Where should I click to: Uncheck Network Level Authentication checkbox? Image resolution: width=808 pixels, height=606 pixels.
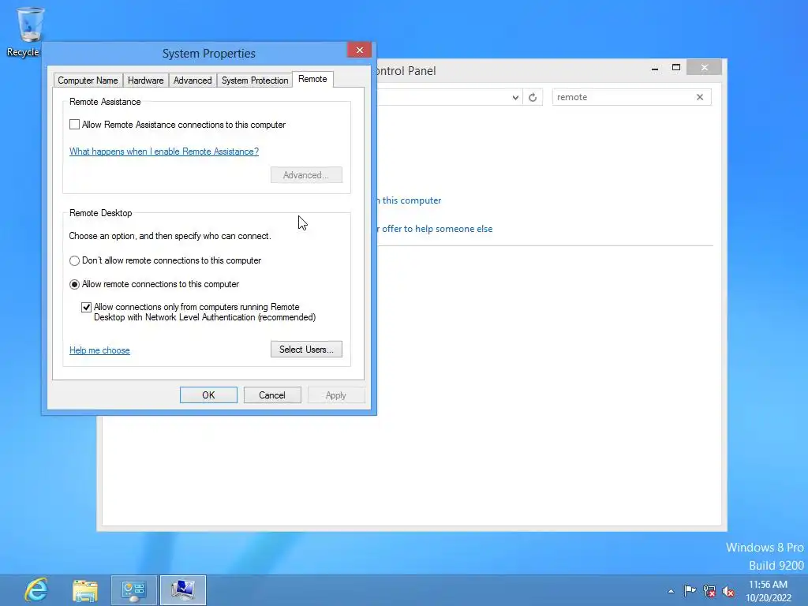coord(86,308)
